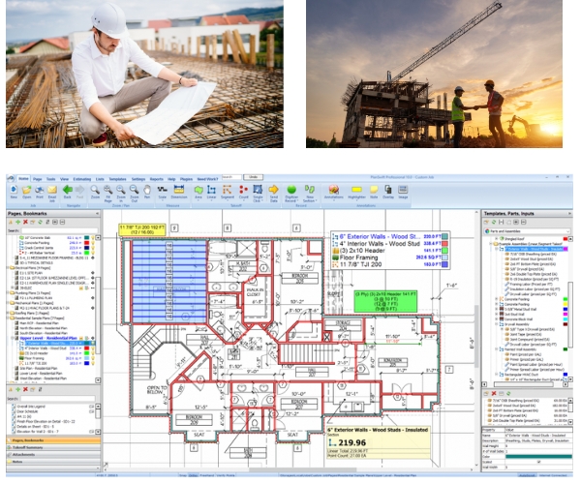This screenshot has height=484, width=581.
Task: Open the Estimating ribbon tab
Action: tap(84, 180)
